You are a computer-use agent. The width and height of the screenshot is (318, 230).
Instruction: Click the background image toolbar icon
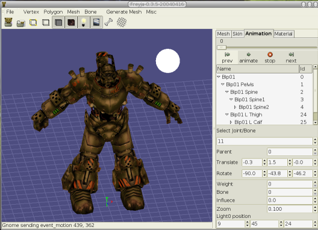96,22
